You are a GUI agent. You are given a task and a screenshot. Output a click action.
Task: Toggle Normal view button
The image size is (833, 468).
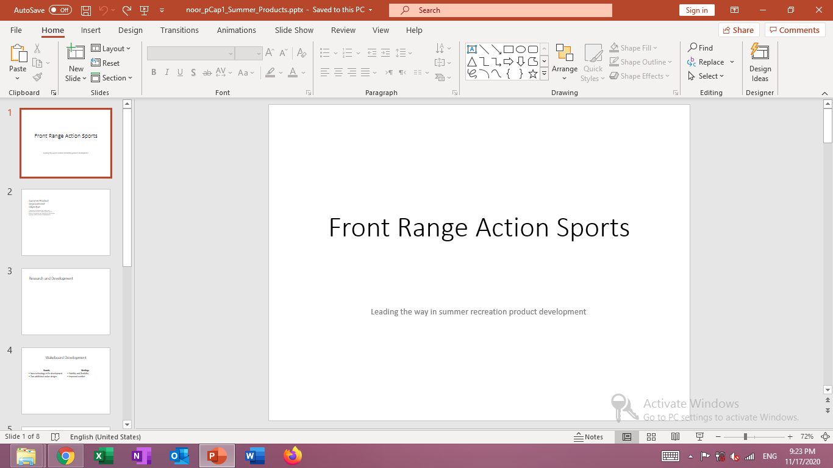[626, 437]
